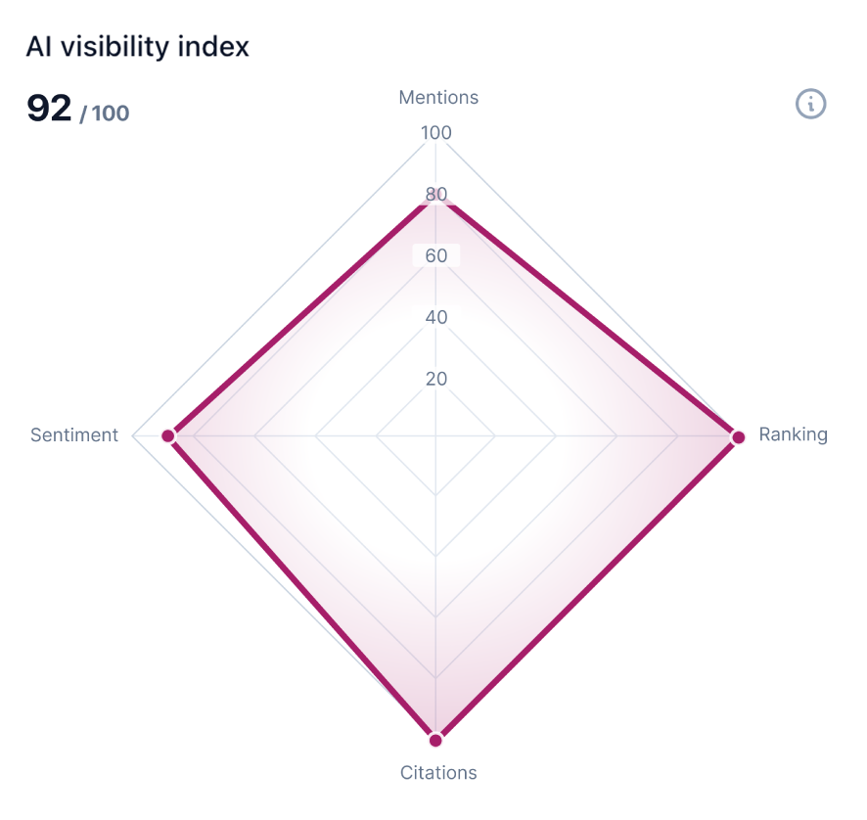
Task: Click the 80 scale tick label
Action: pyautogui.click(x=435, y=195)
